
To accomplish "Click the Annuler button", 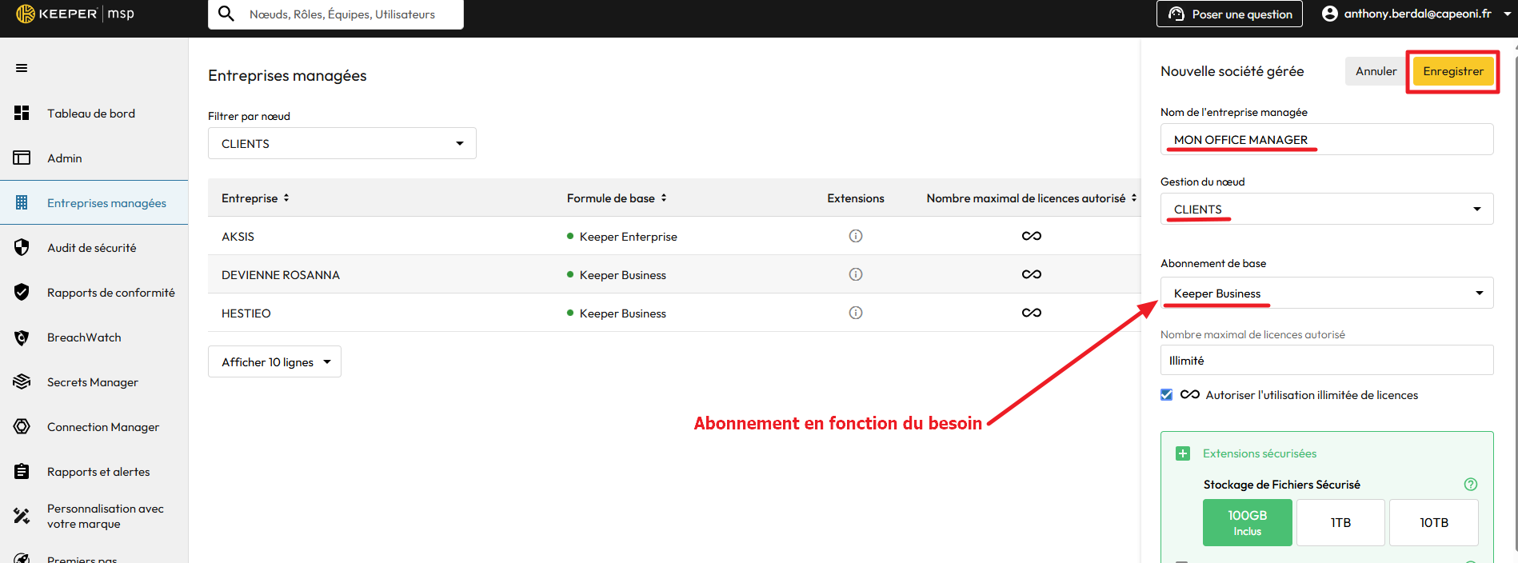I will [x=1376, y=71].
